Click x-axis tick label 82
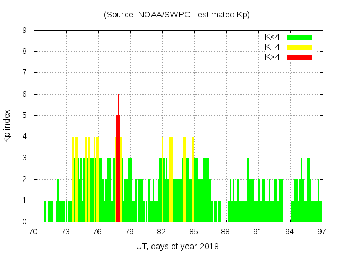 point(162,231)
